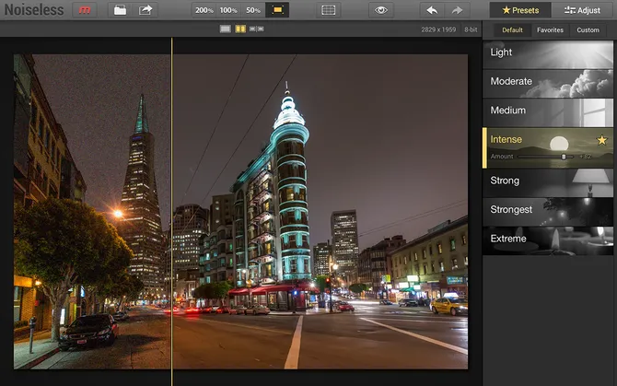Click the crop/grid frame icon
The image size is (617, 386).
(329, 10)
